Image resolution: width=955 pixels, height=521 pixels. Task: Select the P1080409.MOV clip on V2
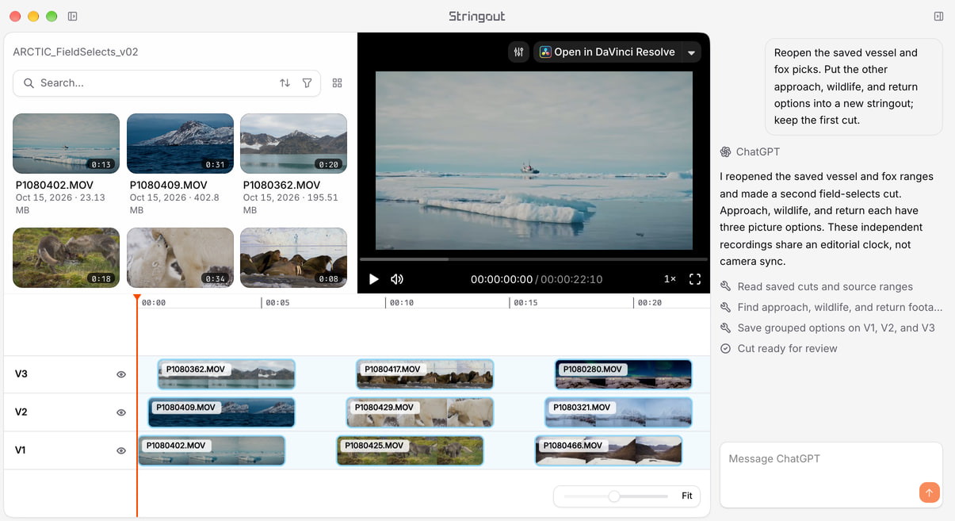(x=221, y=412)
